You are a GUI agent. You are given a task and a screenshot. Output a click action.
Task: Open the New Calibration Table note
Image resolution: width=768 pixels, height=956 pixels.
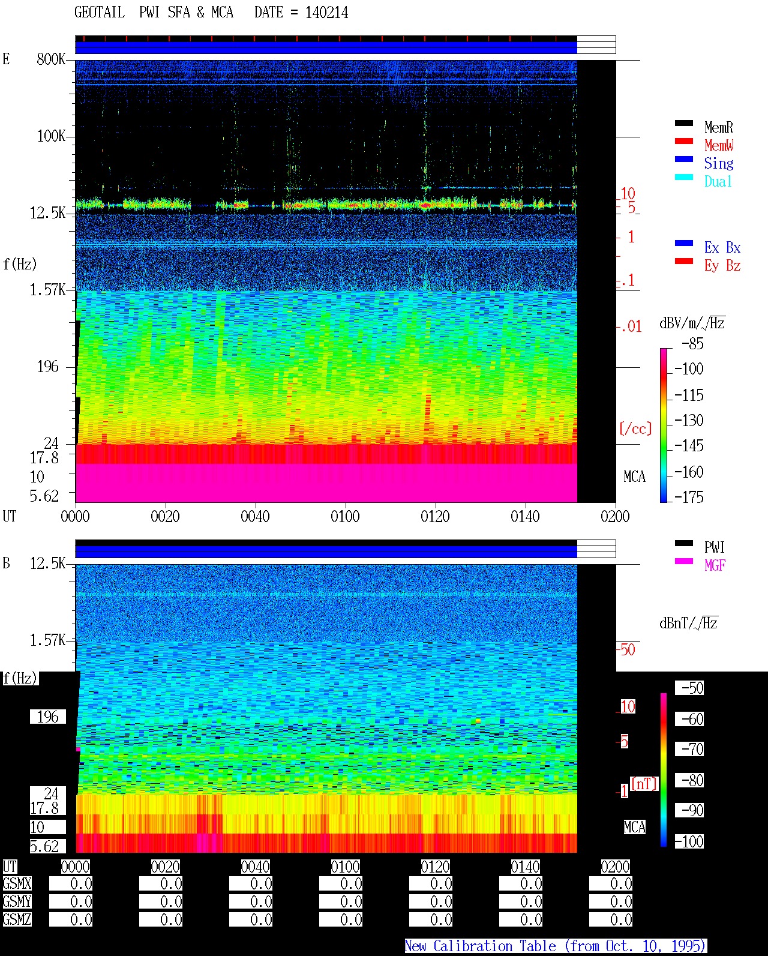click(x=556, y=946)
